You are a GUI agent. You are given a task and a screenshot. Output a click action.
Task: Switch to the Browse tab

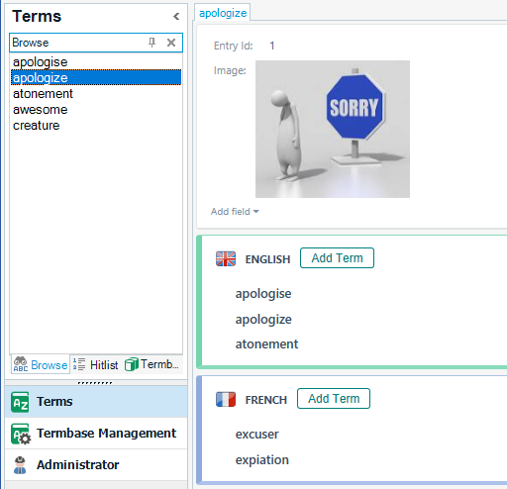(41, 364)
